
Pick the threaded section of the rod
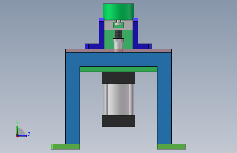[118, 34]
